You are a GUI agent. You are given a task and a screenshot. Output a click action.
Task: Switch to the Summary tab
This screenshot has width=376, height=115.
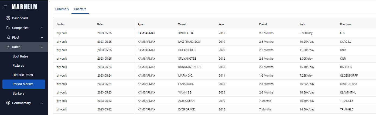62,9
